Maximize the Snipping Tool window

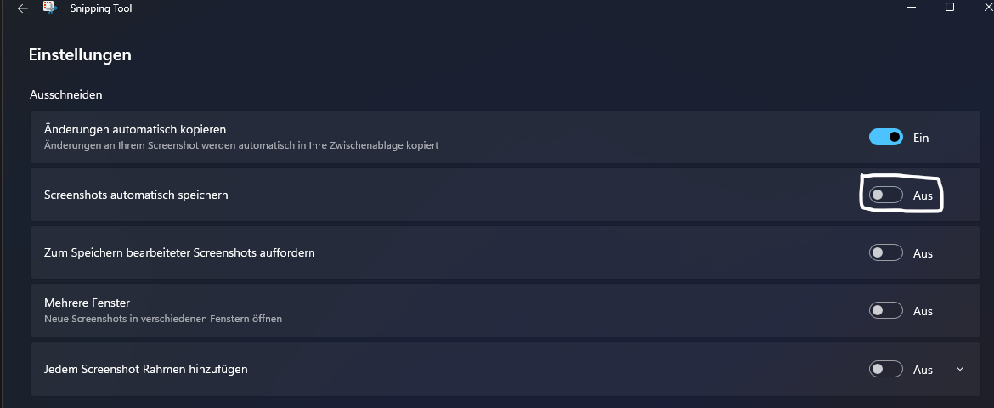pyautogui.click(x=950, y=7)
